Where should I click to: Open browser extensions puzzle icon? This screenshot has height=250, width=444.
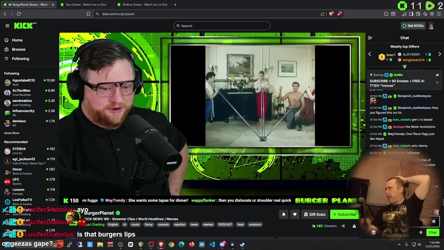tap(386, 14)
